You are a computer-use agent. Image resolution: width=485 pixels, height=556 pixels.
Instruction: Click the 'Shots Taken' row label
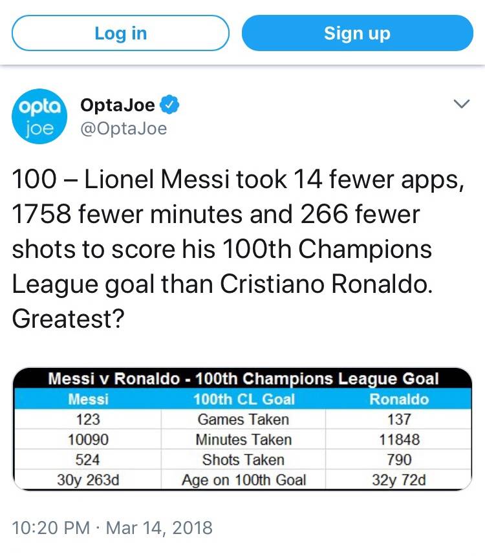(x=243, y=460)
